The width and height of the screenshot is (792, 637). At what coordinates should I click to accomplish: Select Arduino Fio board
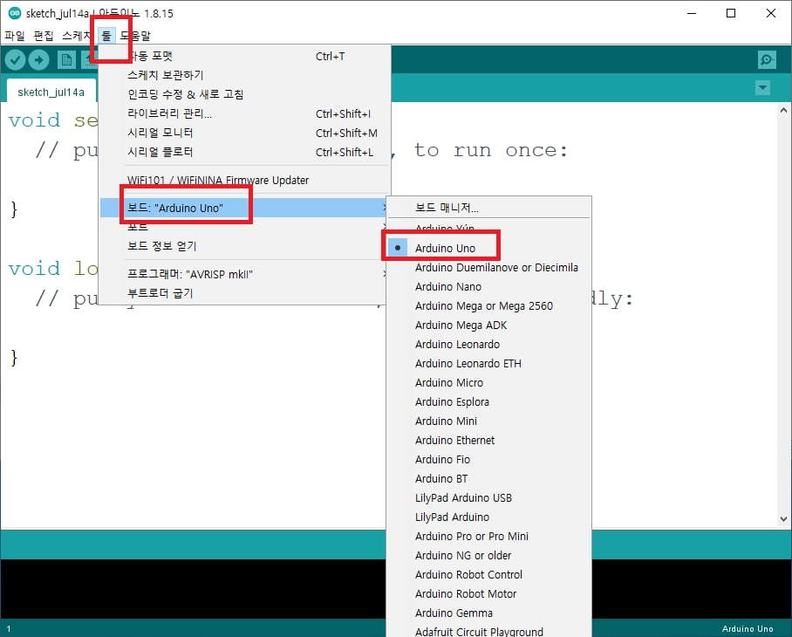[489, 459]
